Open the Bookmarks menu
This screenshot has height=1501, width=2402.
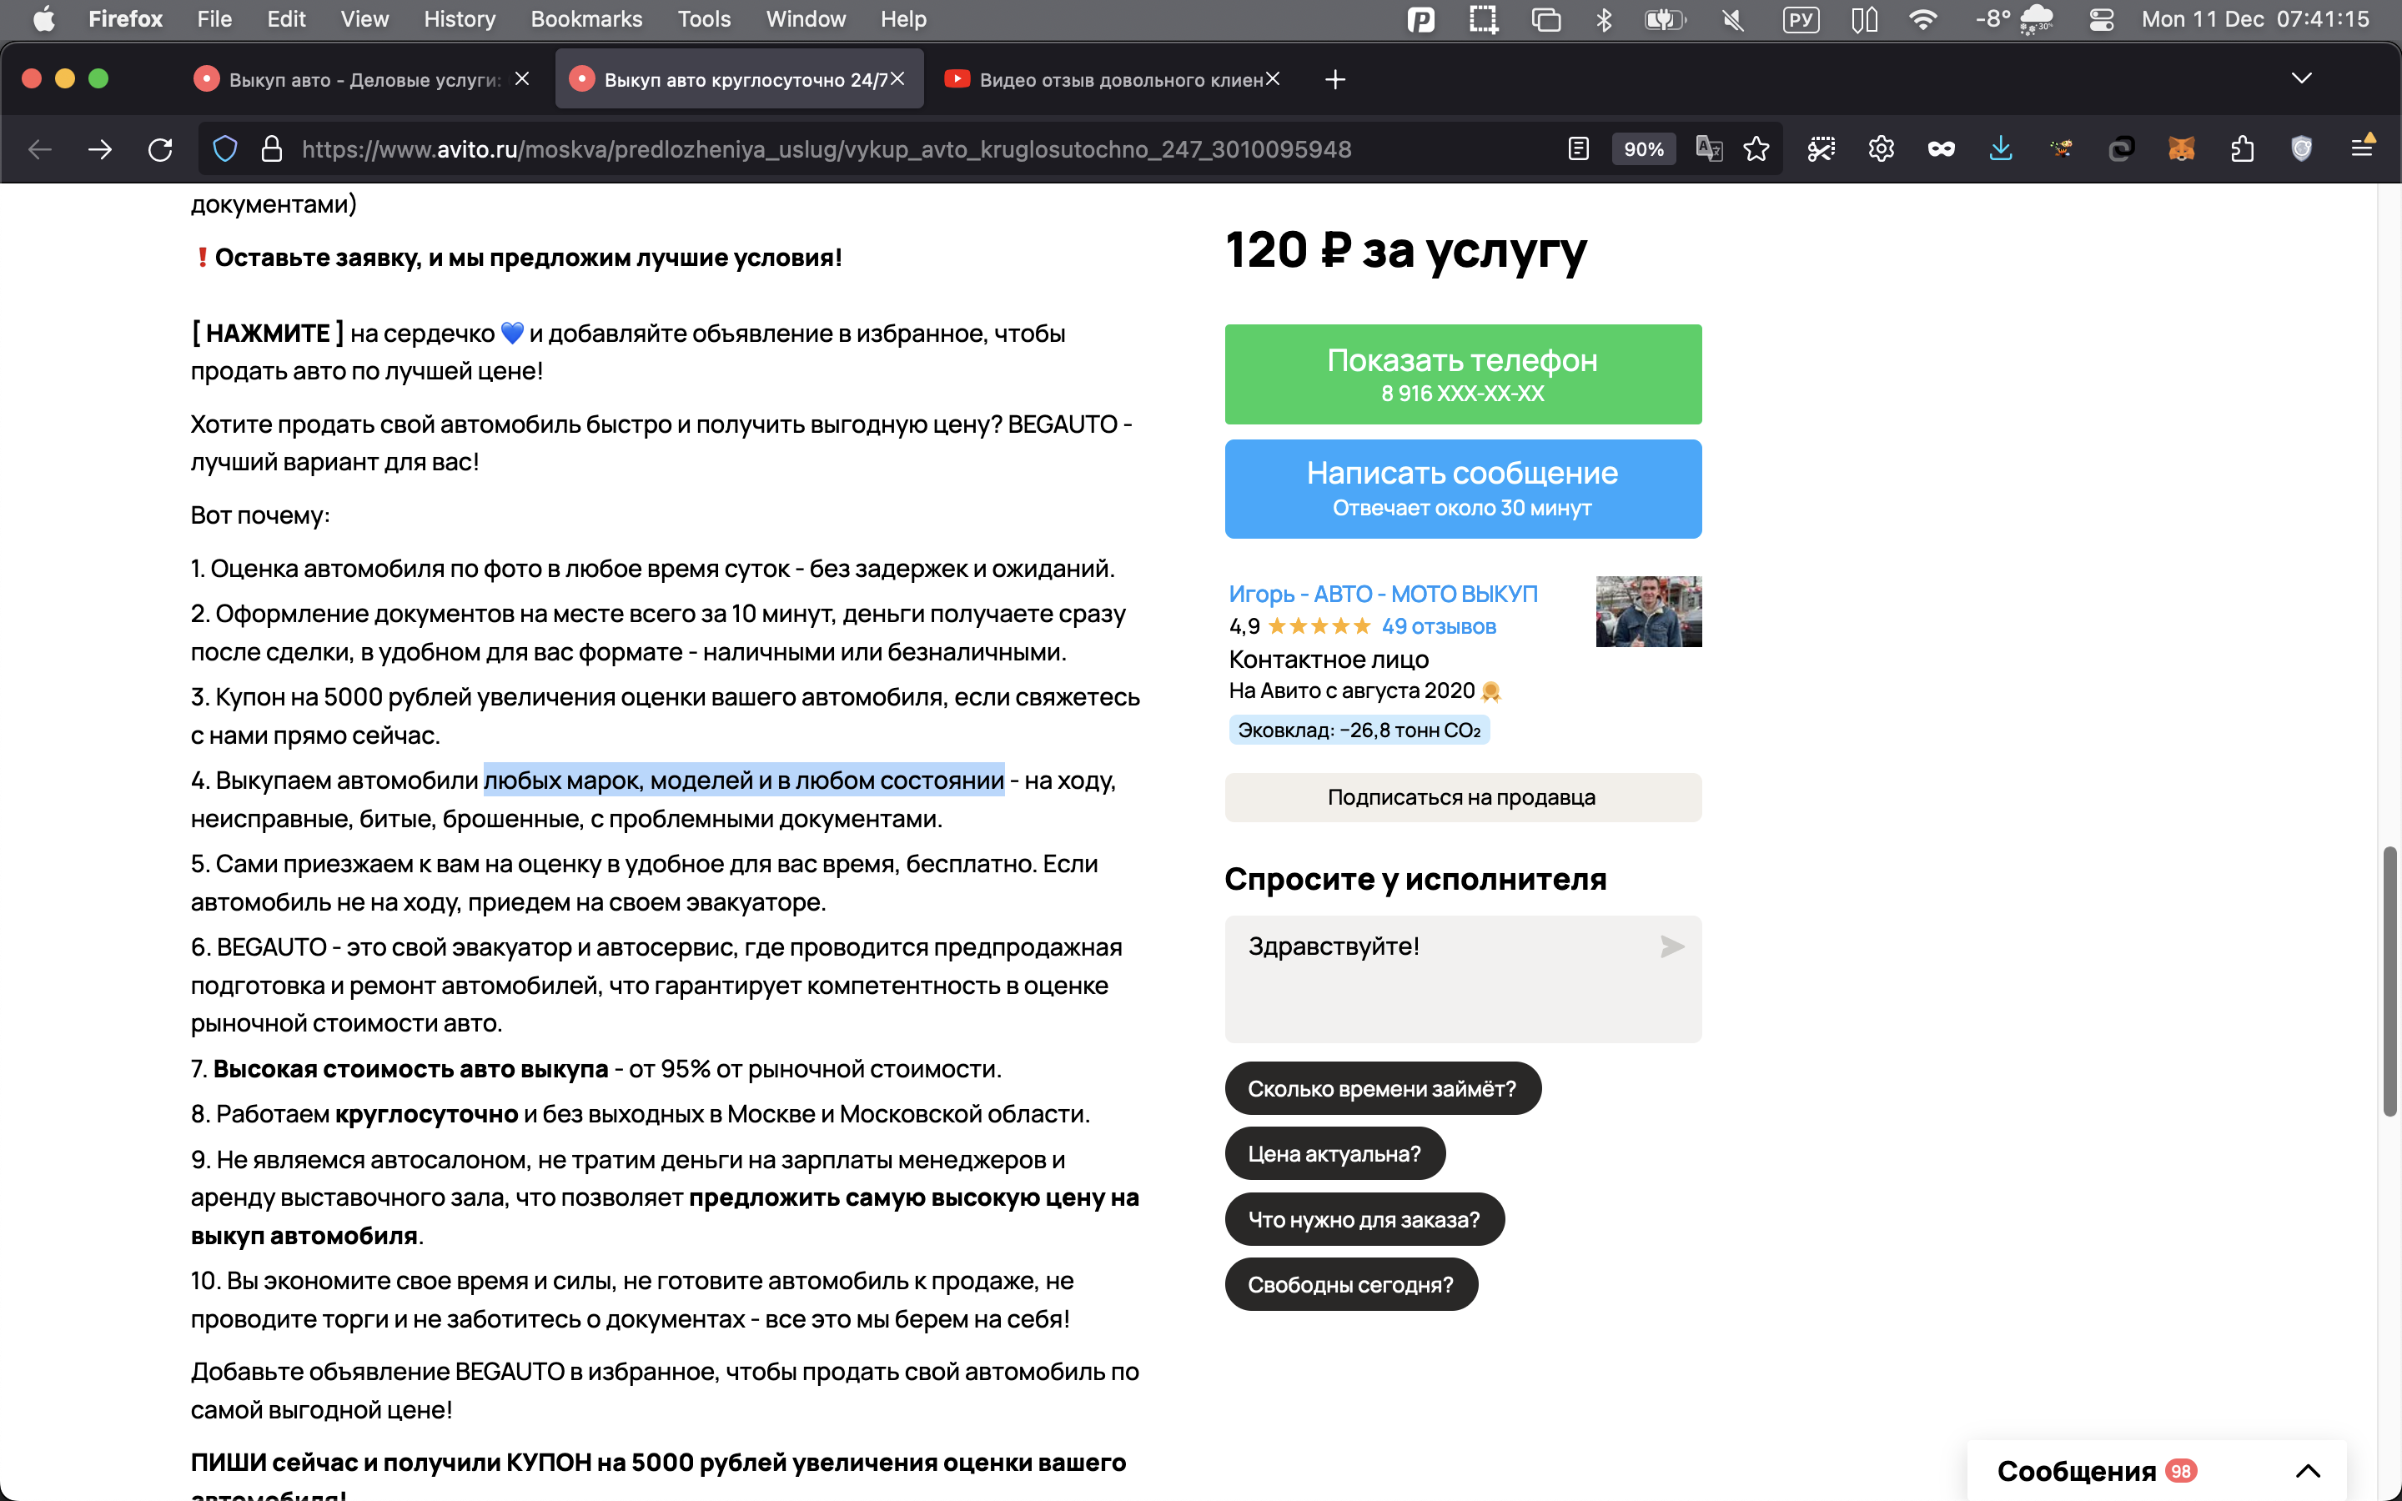pyautogui.click(x=585, y=19)
